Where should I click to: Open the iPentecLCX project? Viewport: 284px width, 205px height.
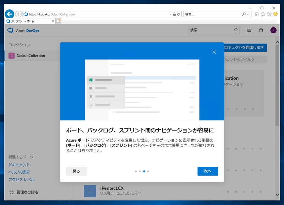(112, 188)
